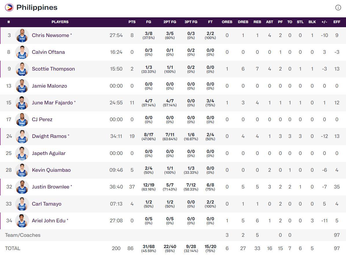Open Japeth Aguilar's player photo

(22, 153)
